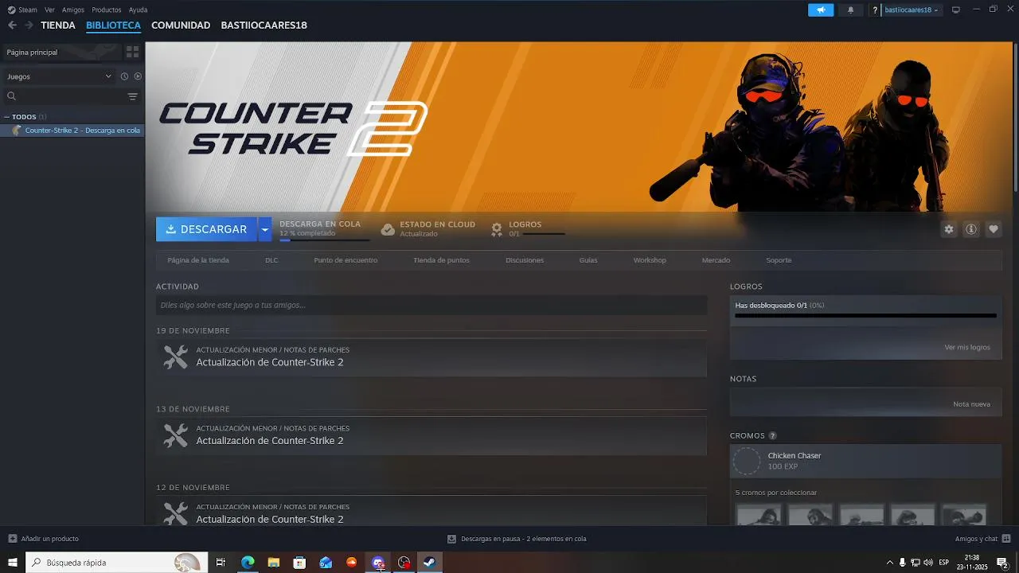This screenshot has width=1019, height=573.
Task: Select Counter-Strike 2 in the games list
Action: [x=72, y=131]
